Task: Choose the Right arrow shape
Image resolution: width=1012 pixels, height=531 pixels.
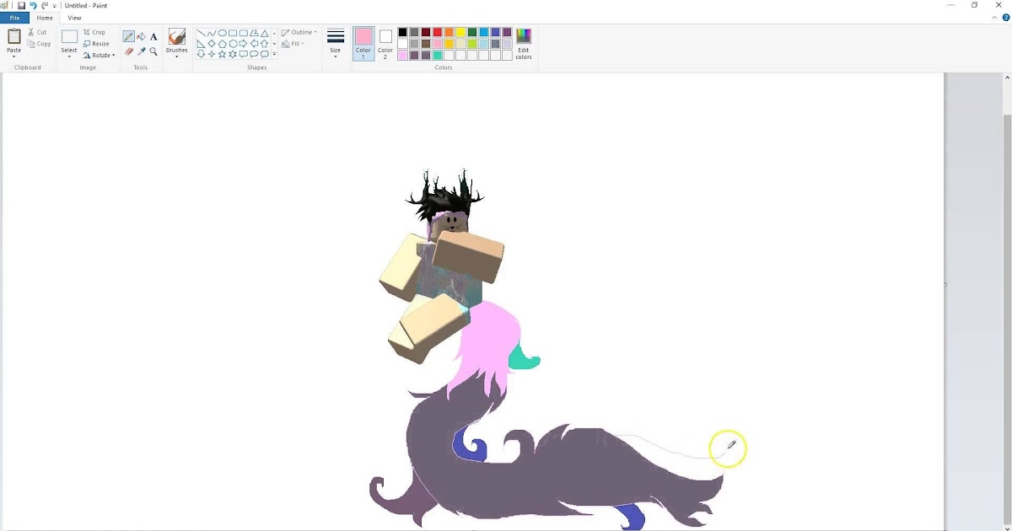Action: pos(243,44)
